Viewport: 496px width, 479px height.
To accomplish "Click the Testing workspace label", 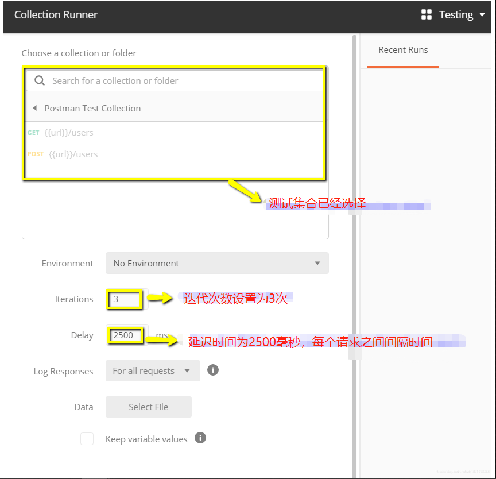I will [x=456, y=14].
